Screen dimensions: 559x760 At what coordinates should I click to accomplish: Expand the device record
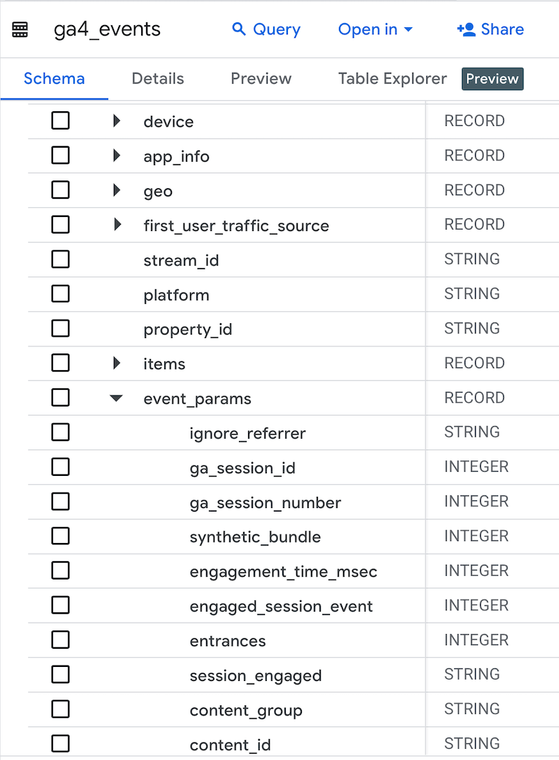pyautogui.click(x=115, y=120)
